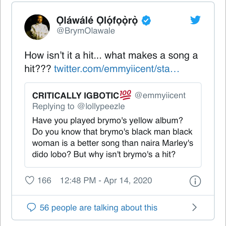Viewport: 226px width, 226px height.
Task: Click the Twitter bird logo
Action: coord(195,20)
